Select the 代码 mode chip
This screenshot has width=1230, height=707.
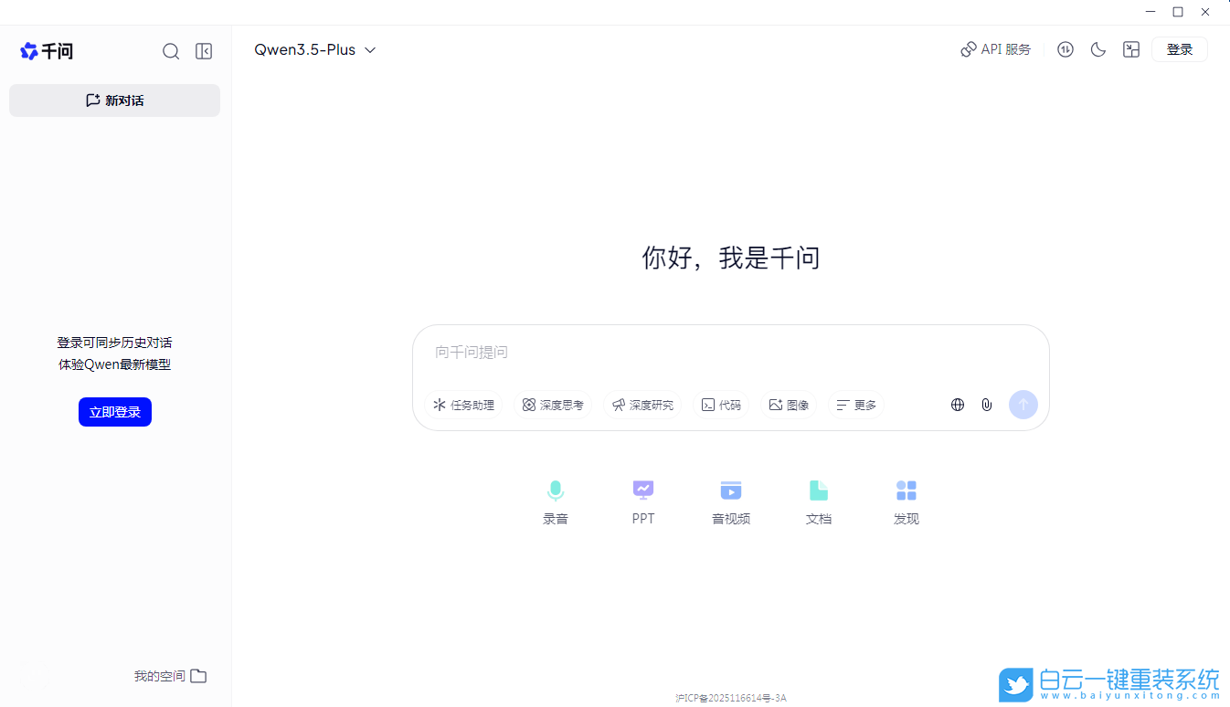[x=721, y=405]
